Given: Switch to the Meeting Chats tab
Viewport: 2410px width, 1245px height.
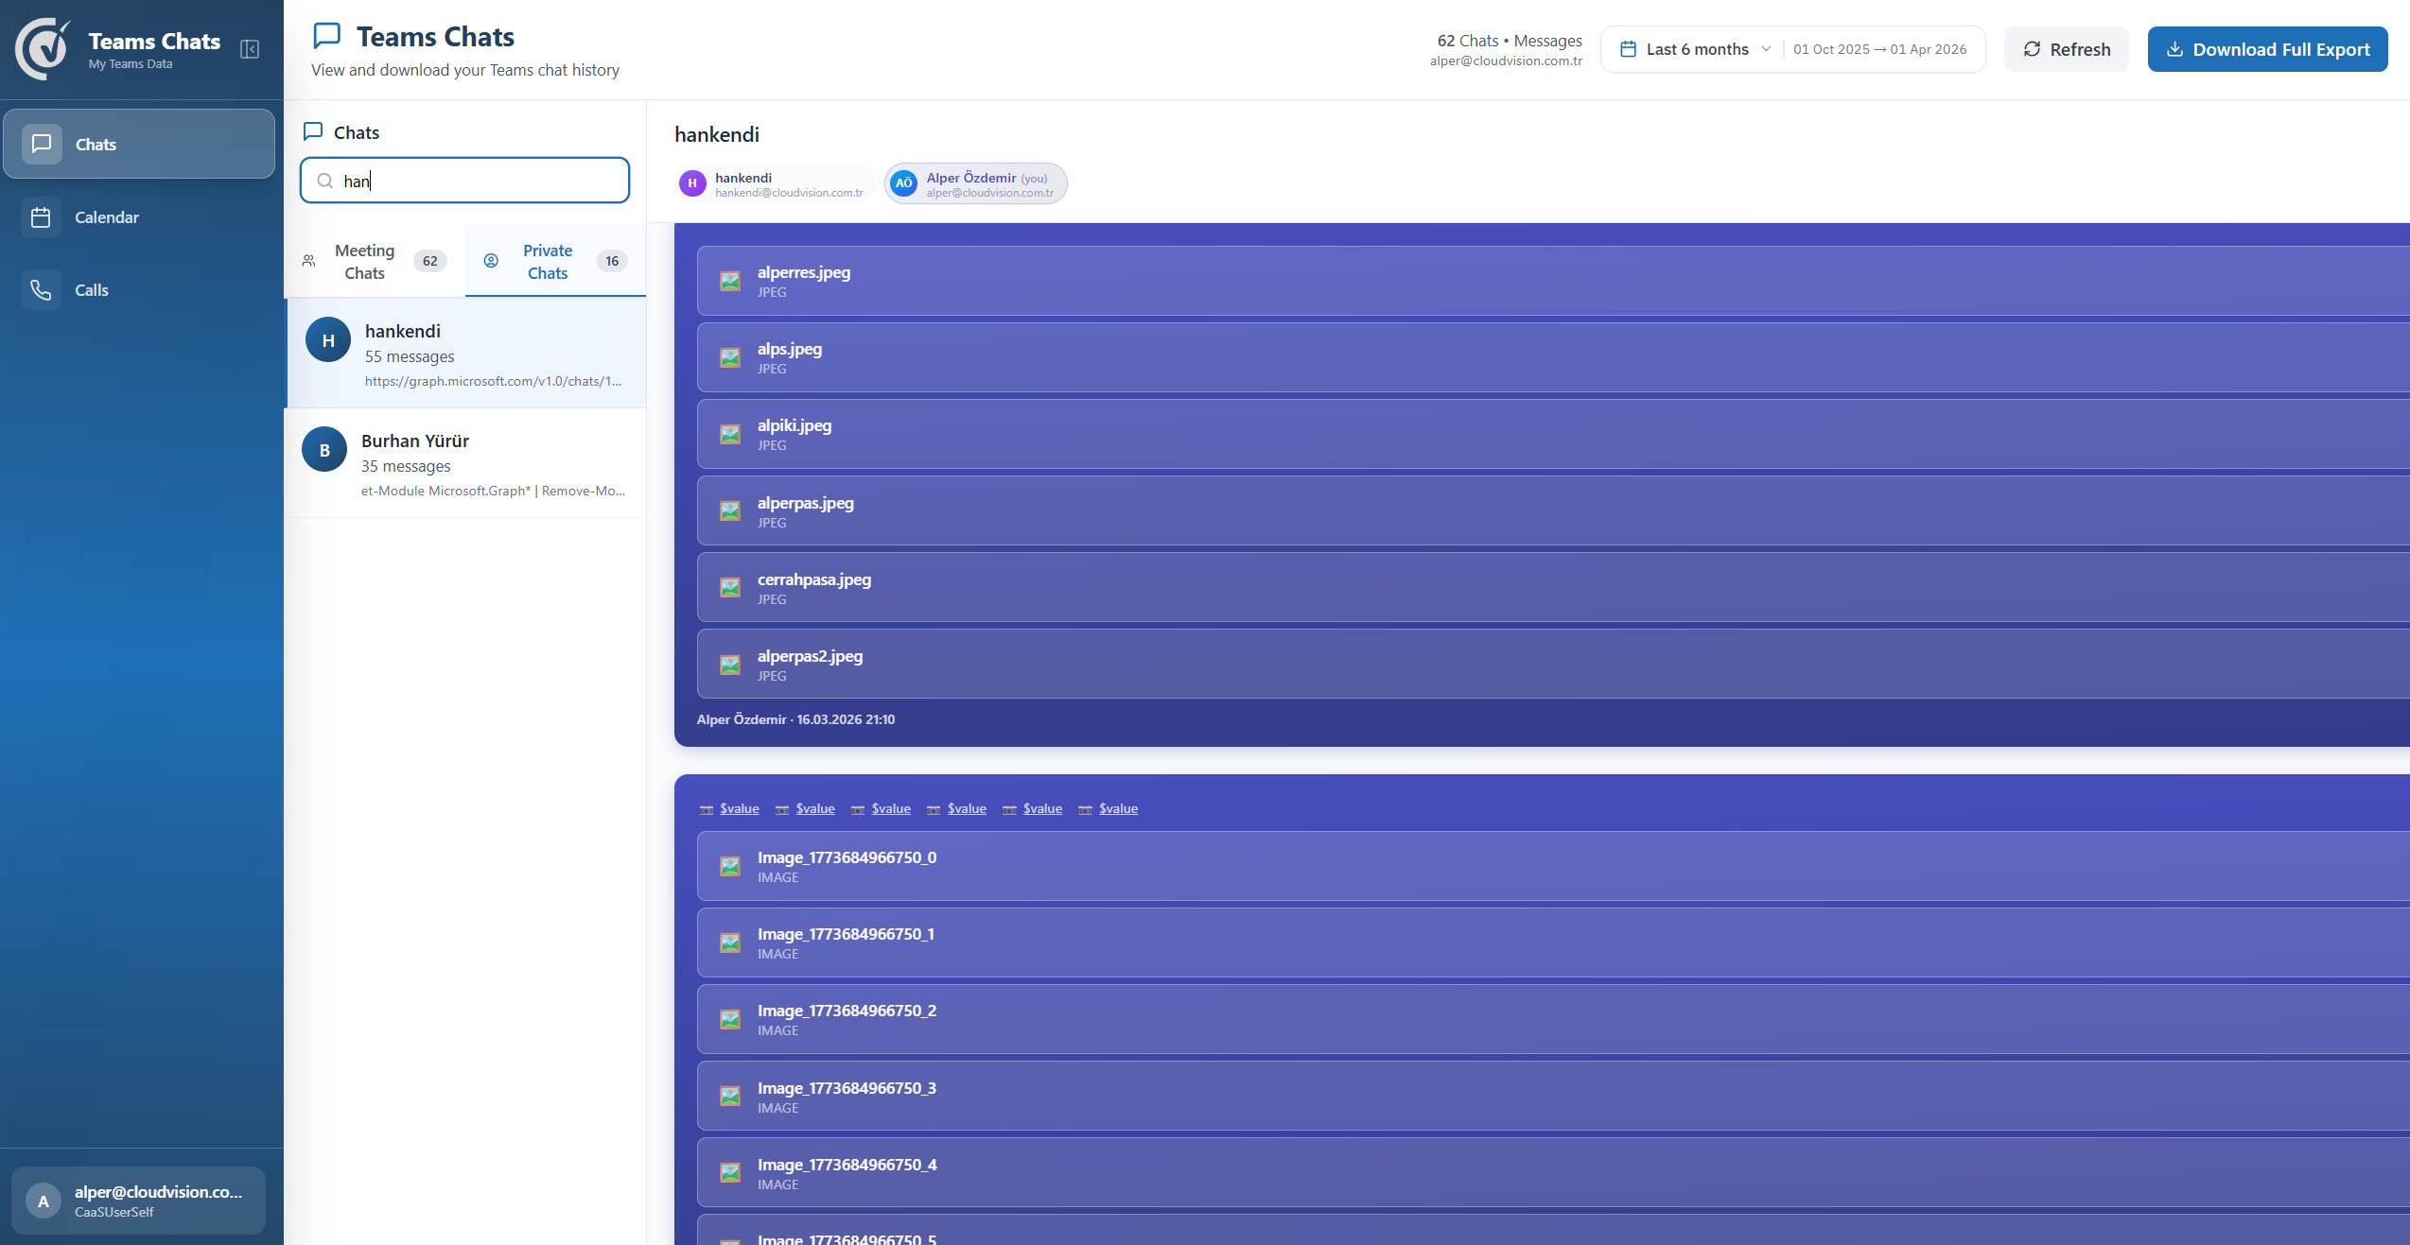Looking at the screenshot, I should point(374,261).
